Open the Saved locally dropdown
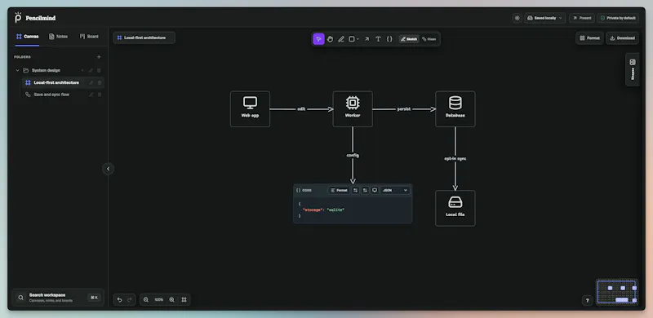The width and height of the screenshot is (653, 318). click(x=544, y=18)
